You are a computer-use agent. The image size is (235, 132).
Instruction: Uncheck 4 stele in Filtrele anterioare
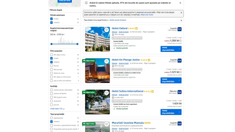(x=51, y=19)
